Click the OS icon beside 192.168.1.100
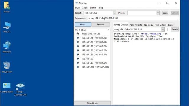The height and width of the screenshot is (106, 189). pyautogui.click(x=78, y=67)
